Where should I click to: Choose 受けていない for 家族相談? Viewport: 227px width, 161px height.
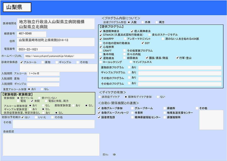point(39,98)
